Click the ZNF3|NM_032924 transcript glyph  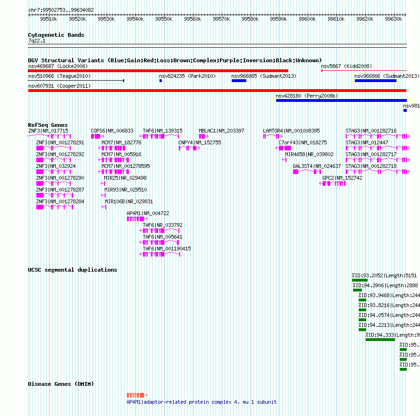pyautogui.click(x=54, y=172)
